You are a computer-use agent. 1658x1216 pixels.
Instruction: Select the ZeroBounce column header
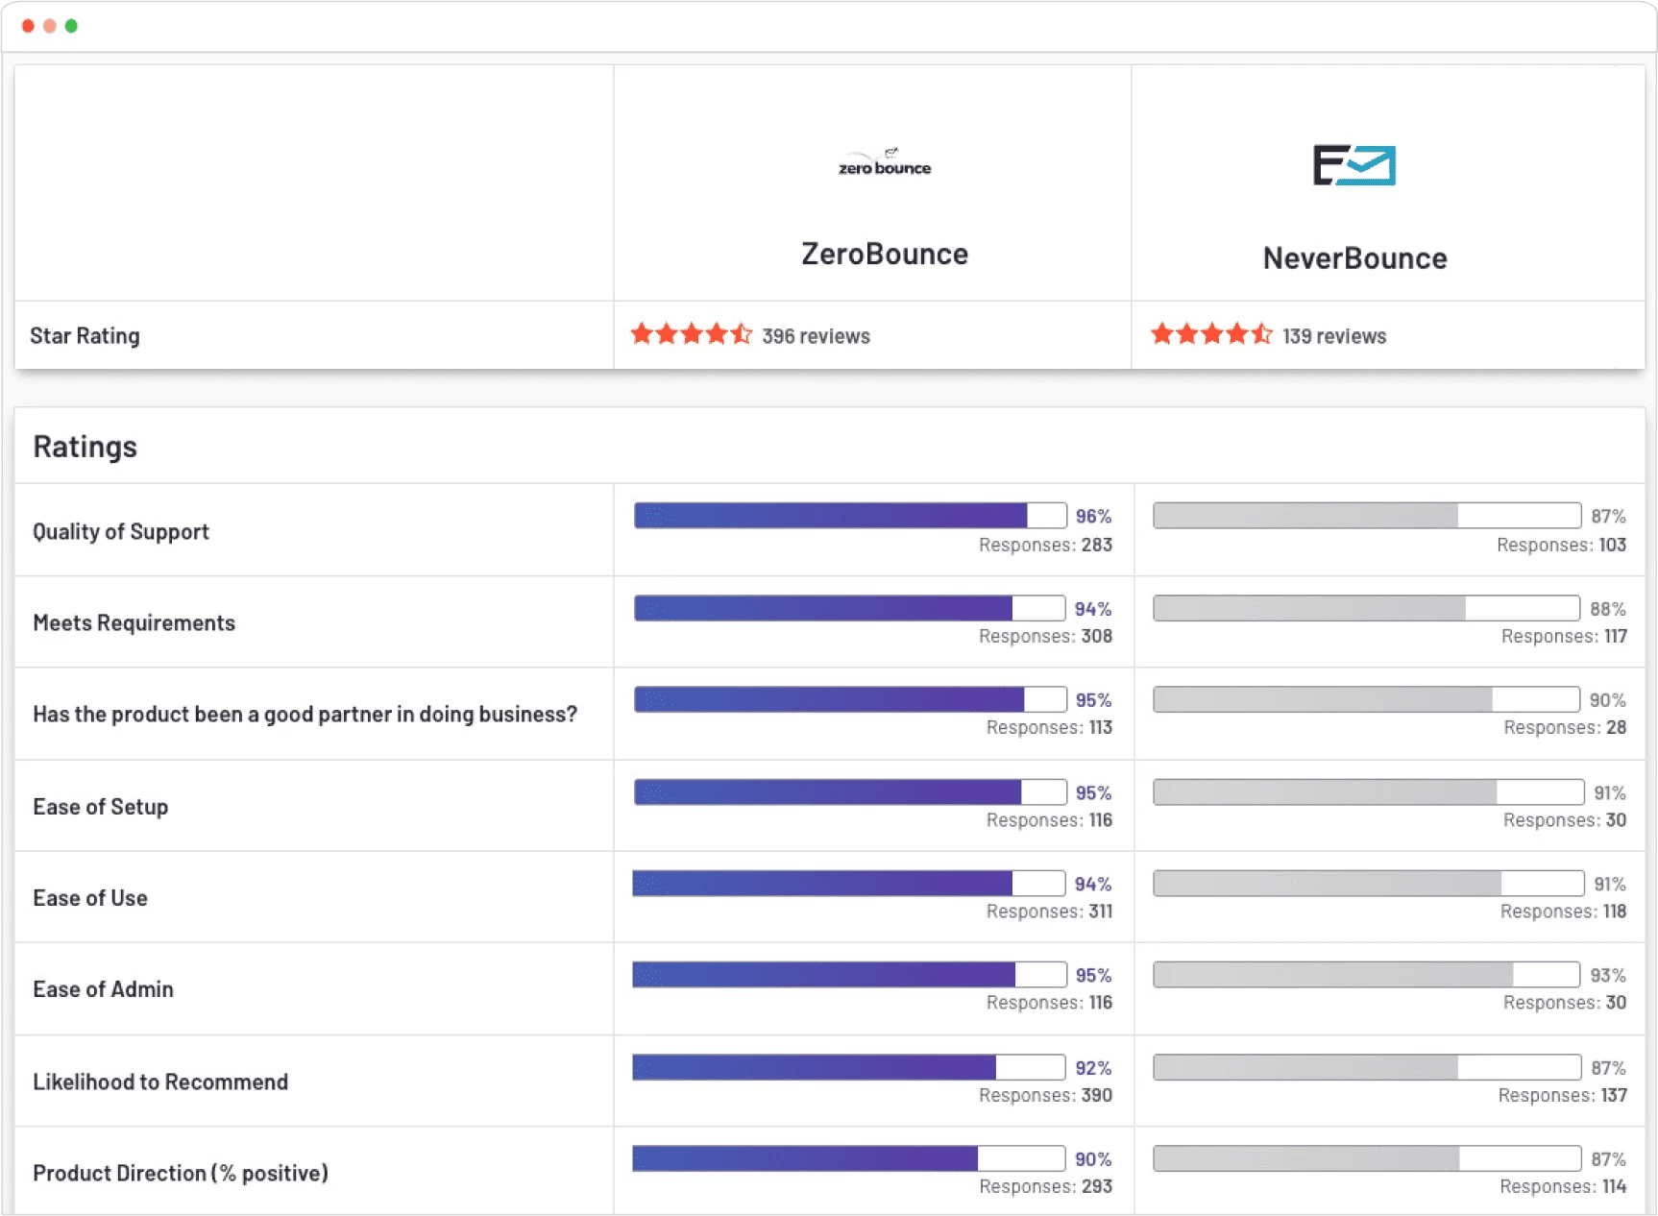(885, 254)
